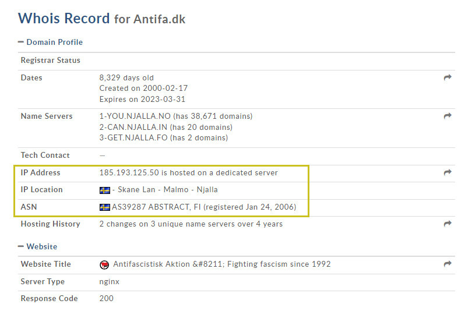The height and width of the screenshot is (311, 465).
Task: Click the 'nginx' server type value
Action: [x=109, y=282]
